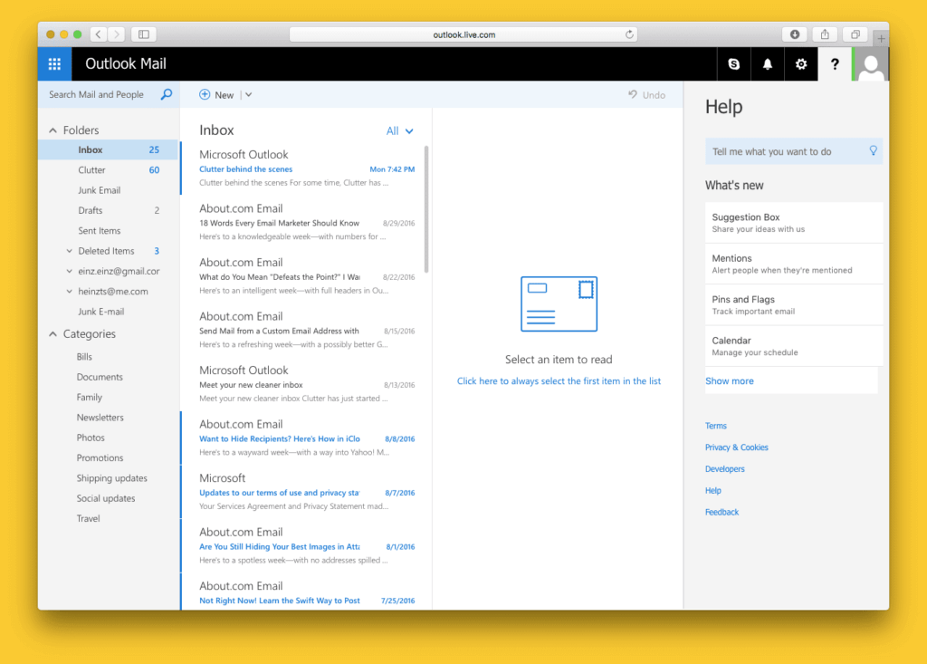Select the Photos category
This screenshot has height=664, width=927.
pos(91,438)
